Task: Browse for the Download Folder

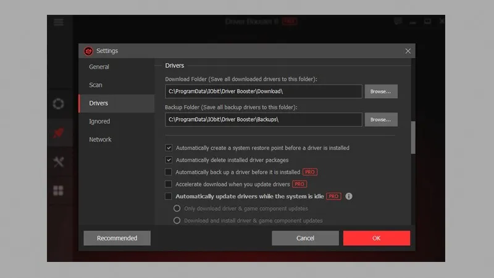Action: click(x=381, y=91)
